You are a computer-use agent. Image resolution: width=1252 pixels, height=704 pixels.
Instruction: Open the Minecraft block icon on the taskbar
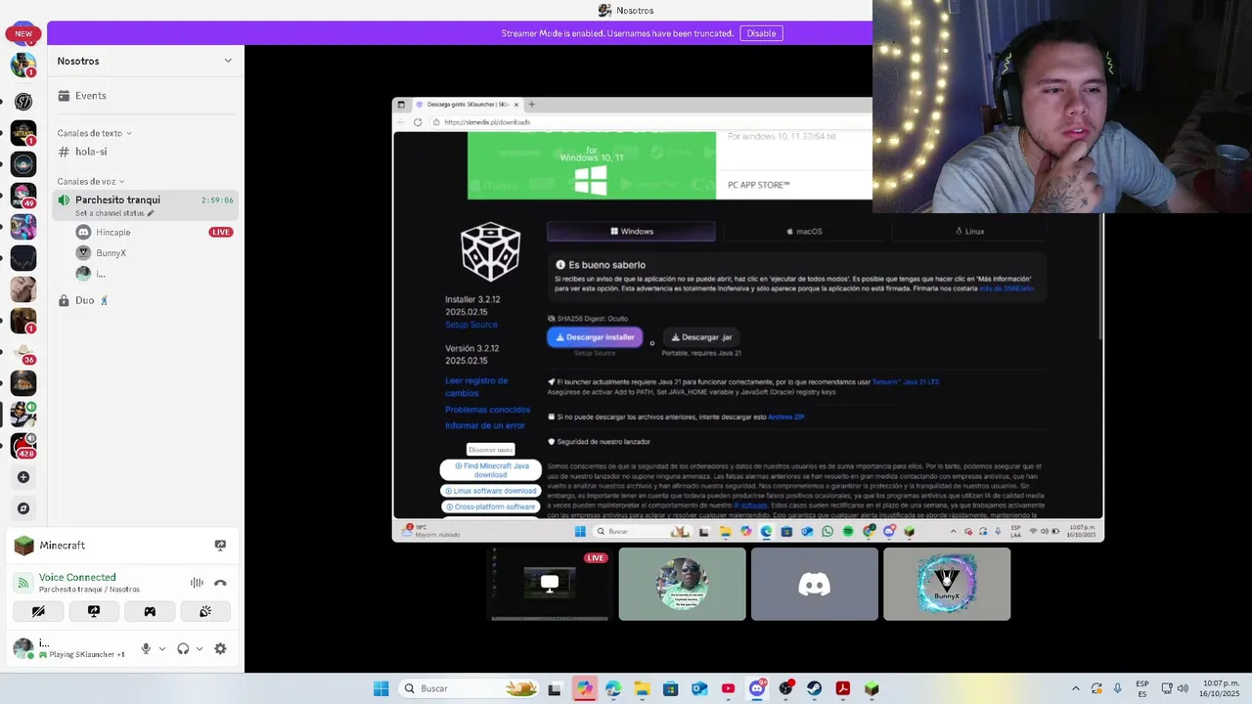click(871, 688)
